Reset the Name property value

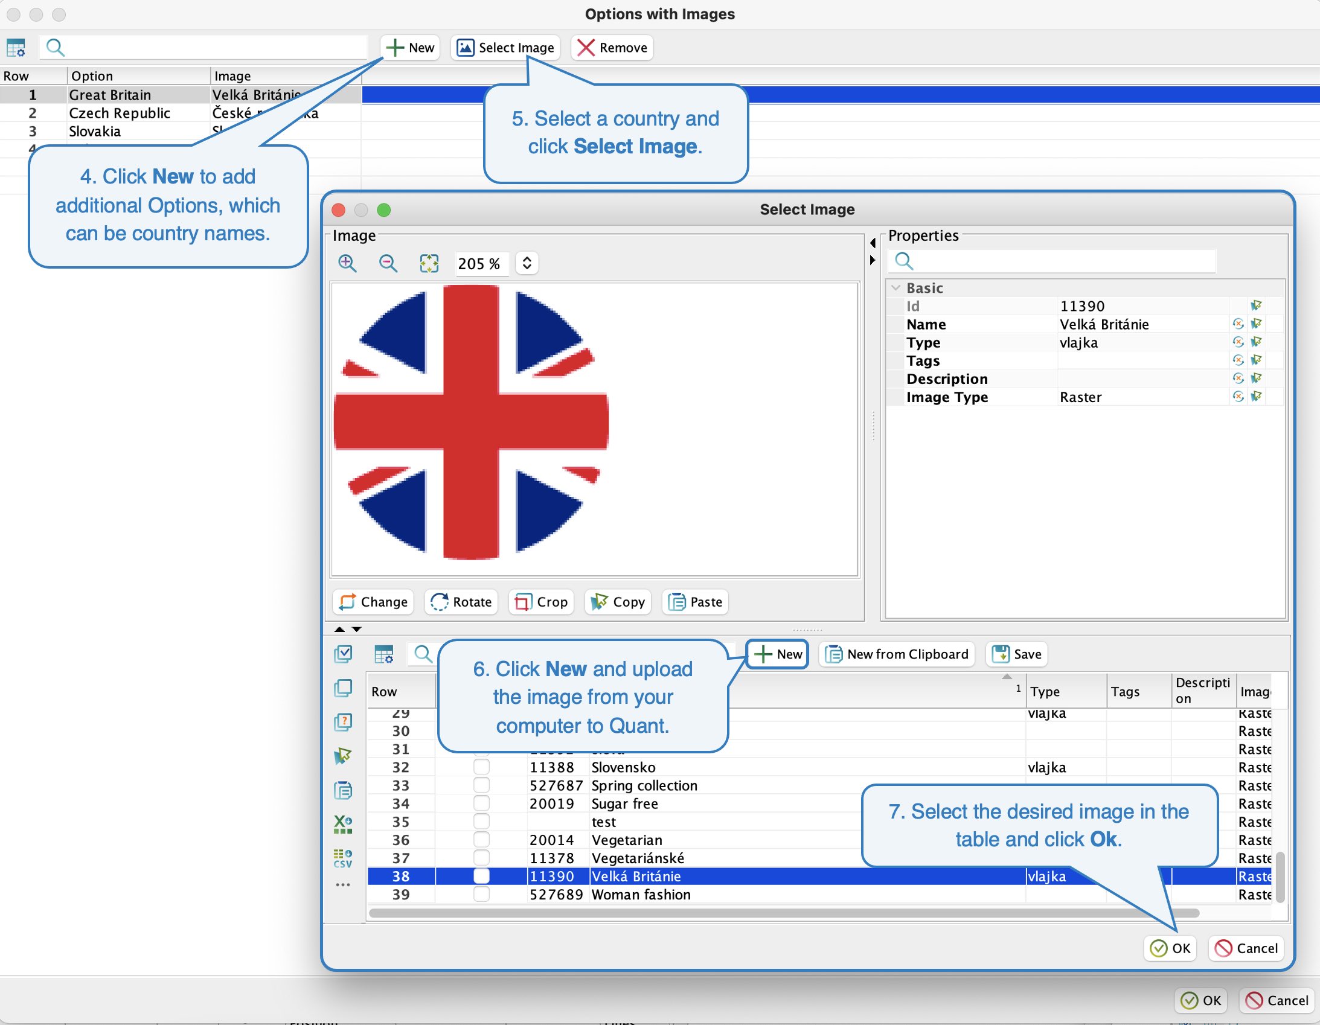[1238, 324]
